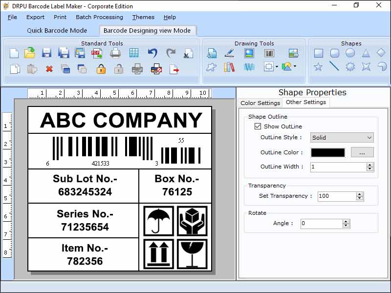Switch to the Color Settings tab
This screenshot has height=293, width=391.
click(x=260, y=103)
